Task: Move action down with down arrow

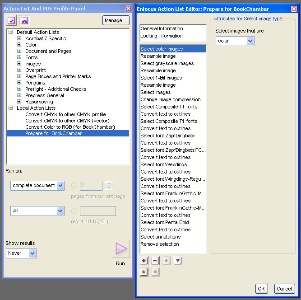Action: click(178, 261)
